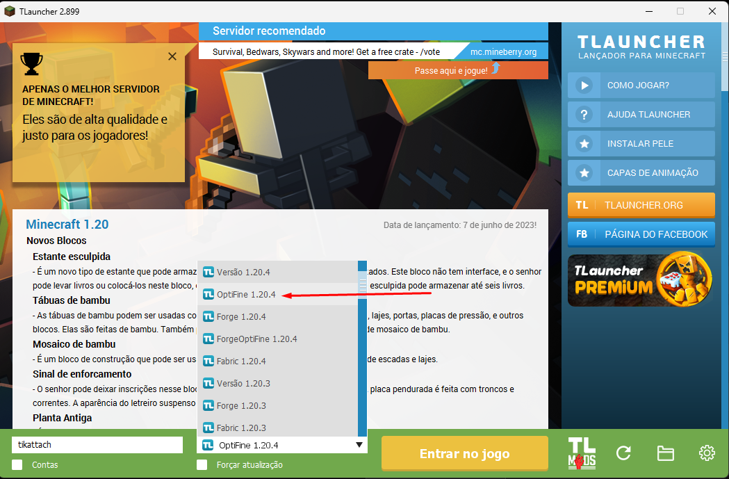Image resolution: width=729 pixels, height=479 pixels.
Task: Click the Planta Antiga heading
Action: pos(63,418)
